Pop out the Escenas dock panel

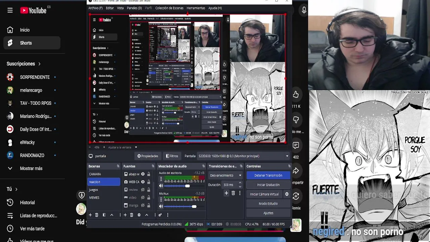coord(118,166)
